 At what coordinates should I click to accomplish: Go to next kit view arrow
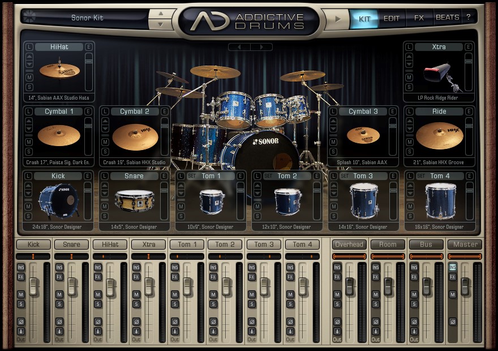click(261, 47)
